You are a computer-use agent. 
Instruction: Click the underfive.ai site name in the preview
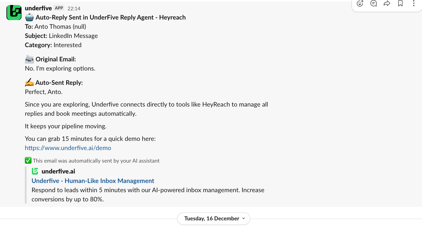pos(58,171)
